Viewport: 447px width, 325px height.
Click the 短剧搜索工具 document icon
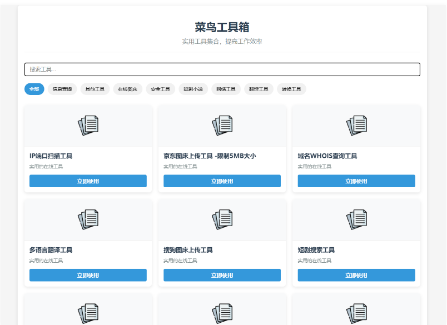pyautogui.click(x=356, y=219)
